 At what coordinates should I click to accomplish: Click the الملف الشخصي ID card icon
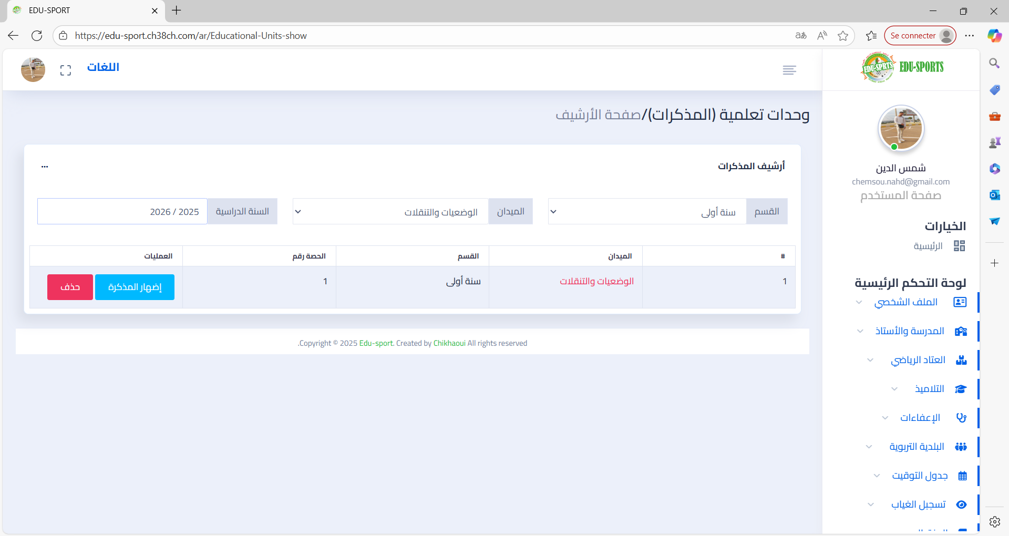(x=960, y=302)
